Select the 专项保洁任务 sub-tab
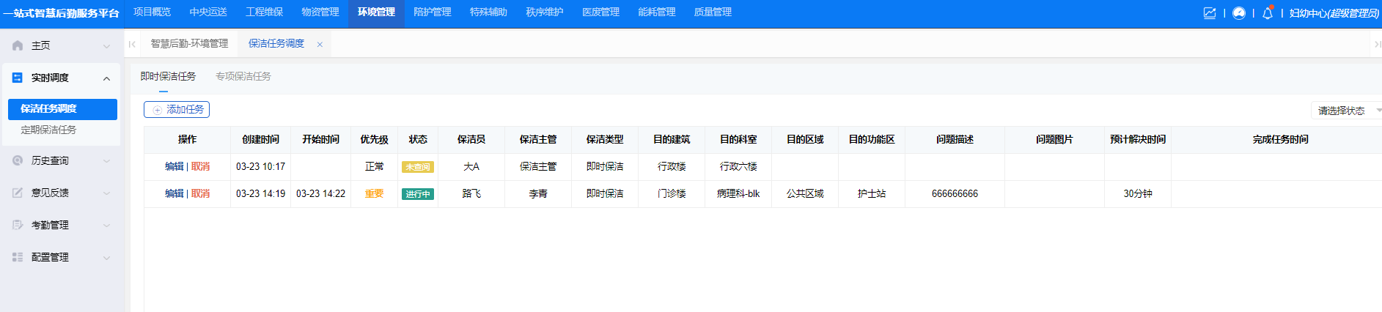Screen dimensions: 1382x312 (x=243, y=76)
